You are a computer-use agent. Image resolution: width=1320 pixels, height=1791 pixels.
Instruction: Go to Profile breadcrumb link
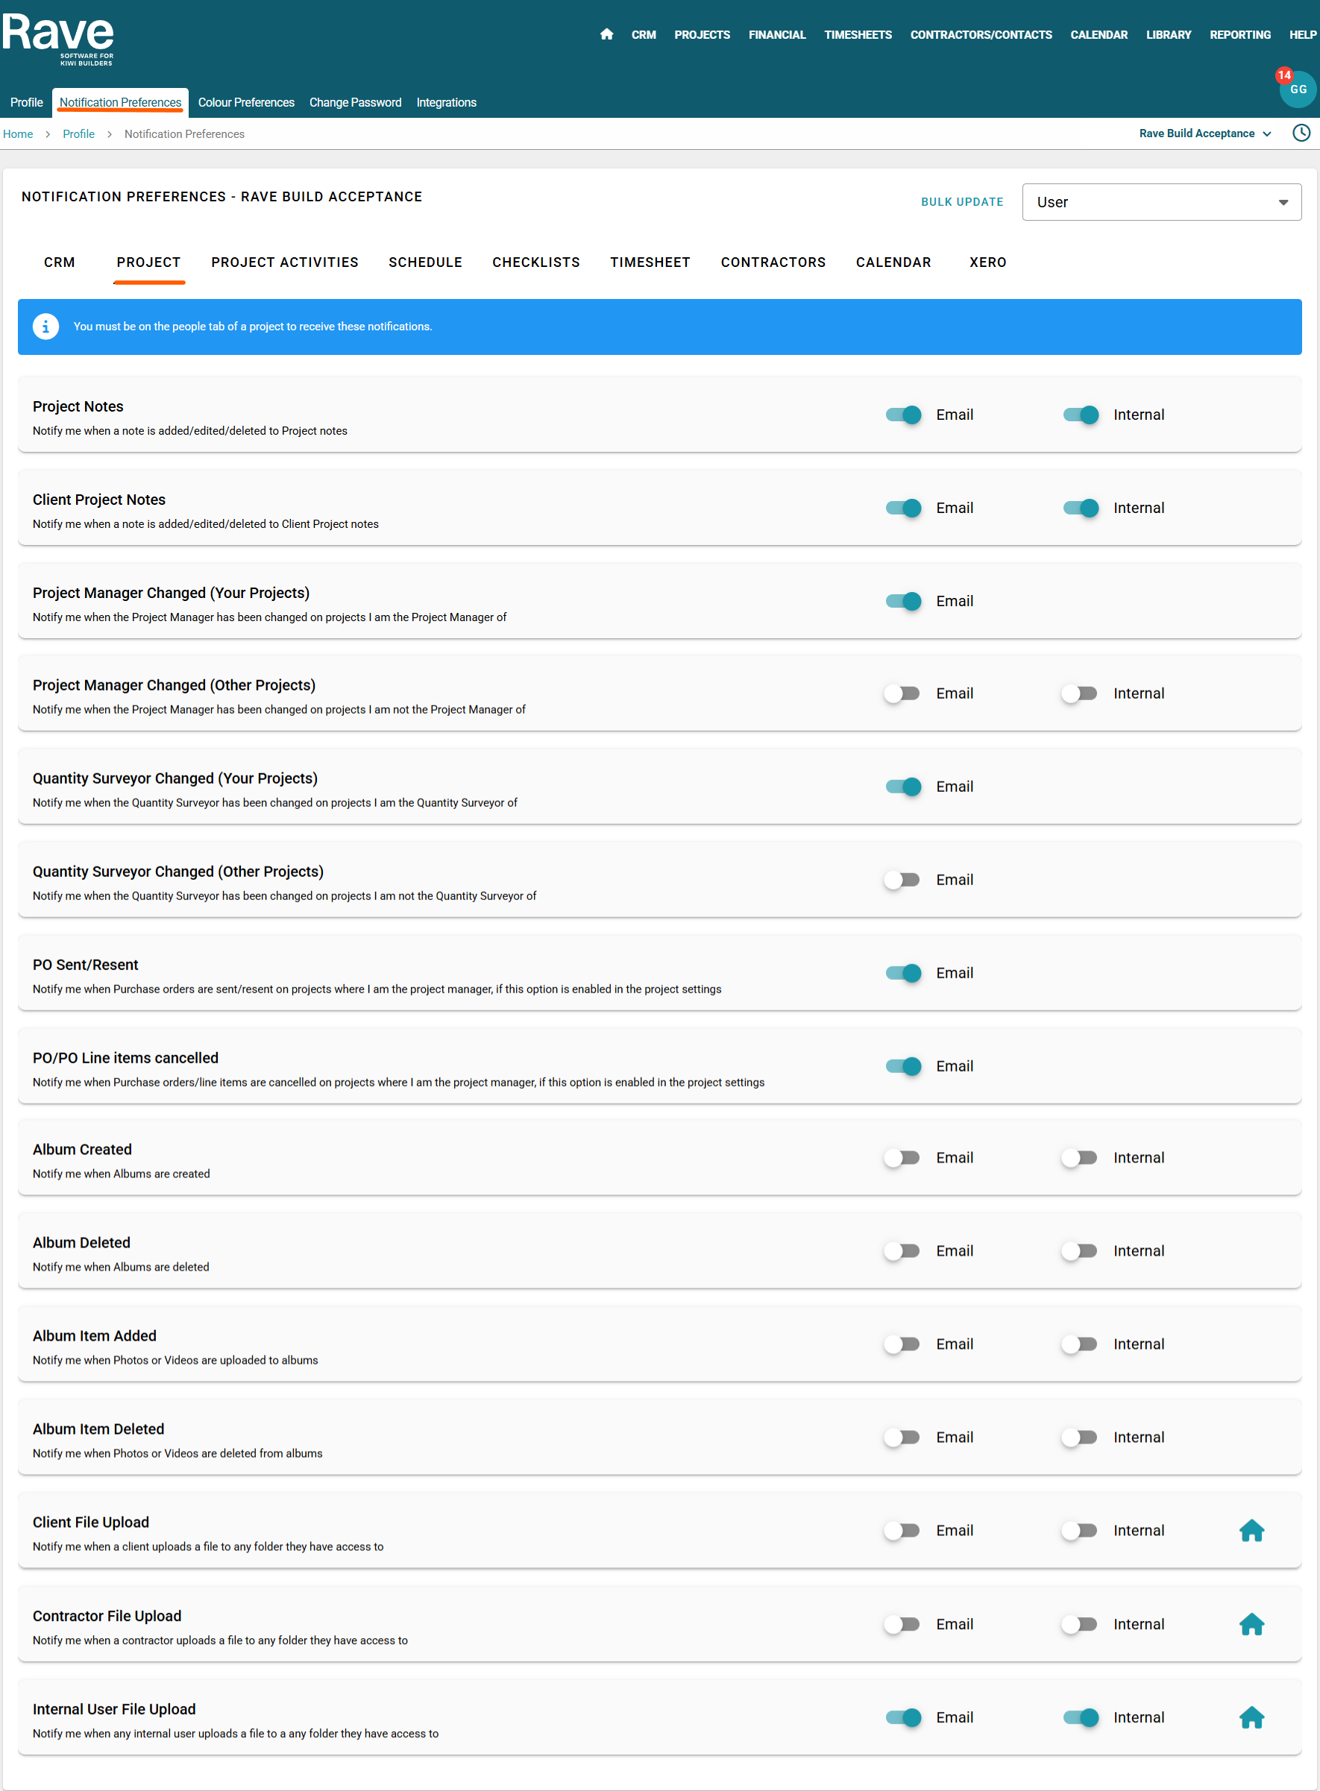(78, 134)
